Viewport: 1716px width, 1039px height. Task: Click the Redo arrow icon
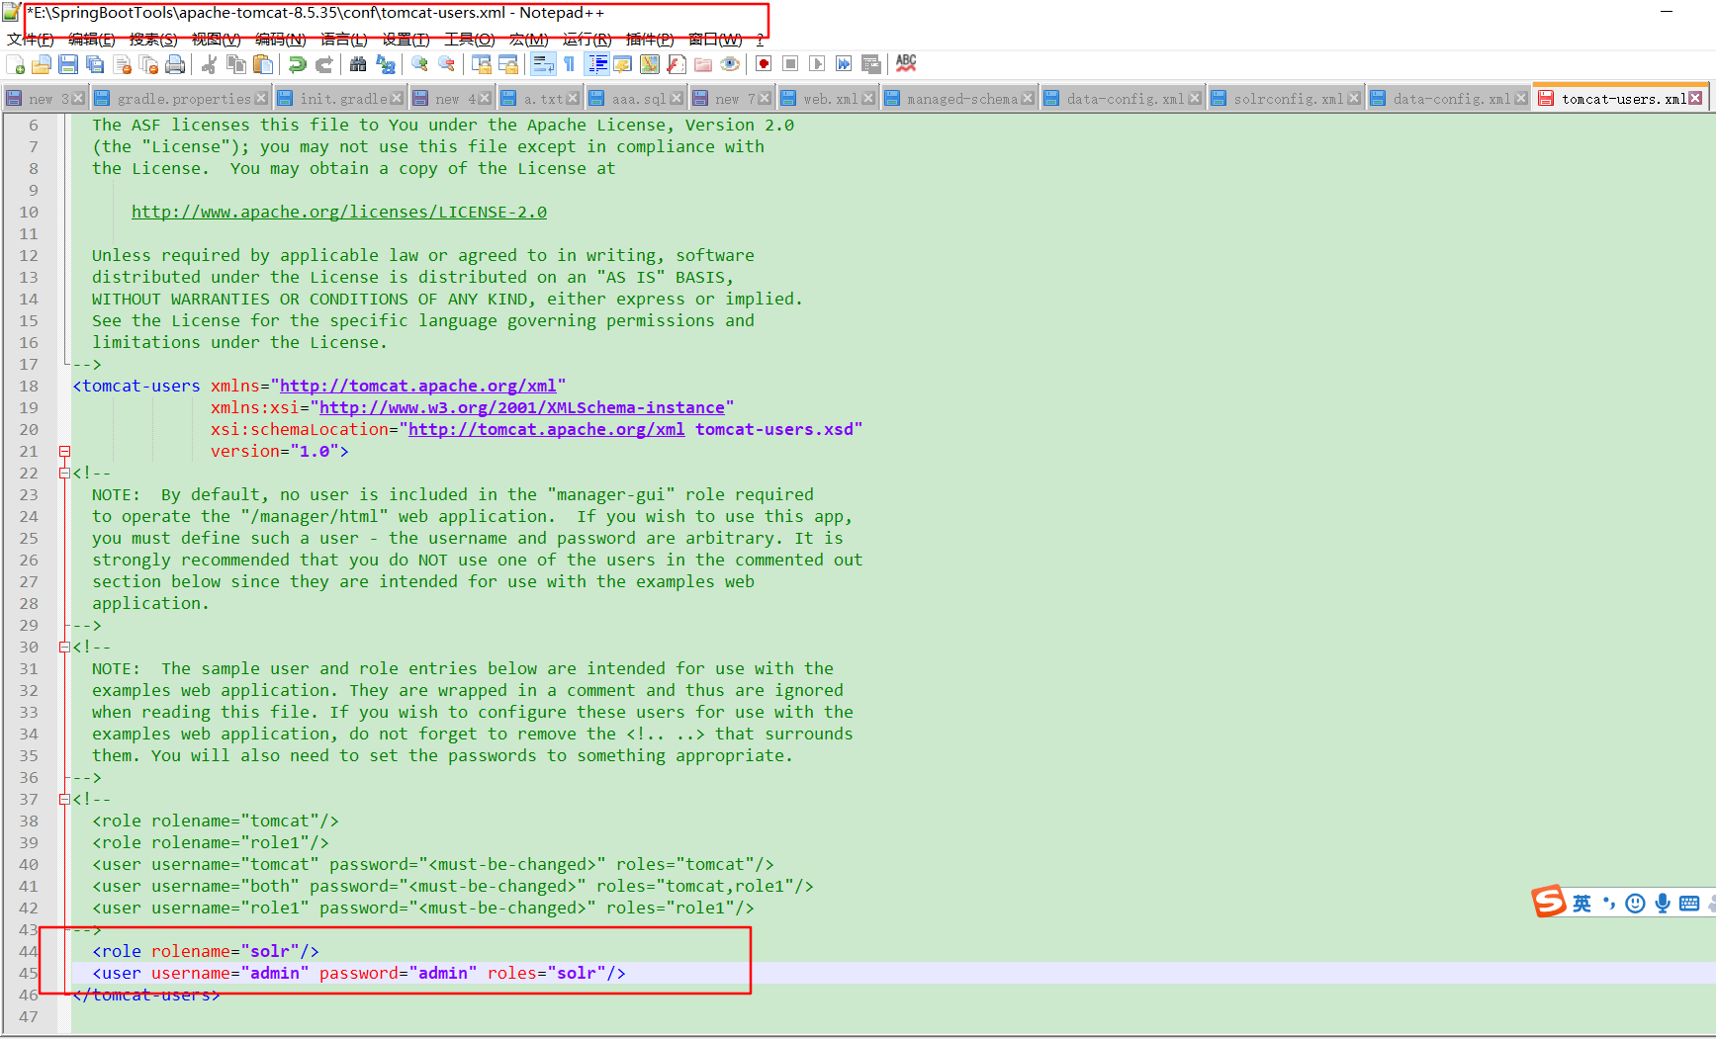(x=323, y=65)
